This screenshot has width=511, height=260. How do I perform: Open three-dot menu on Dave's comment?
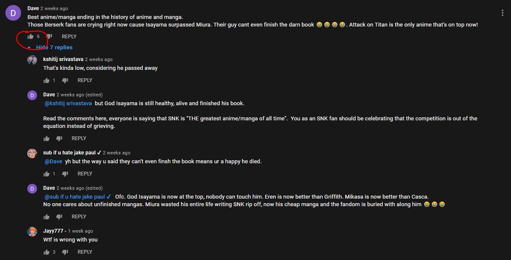(502, 13)
